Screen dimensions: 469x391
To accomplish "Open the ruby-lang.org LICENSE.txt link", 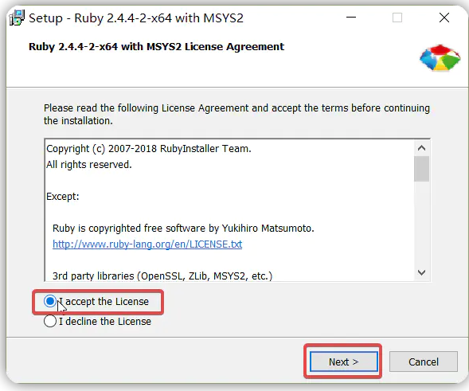I will click(x=147, y=244).
